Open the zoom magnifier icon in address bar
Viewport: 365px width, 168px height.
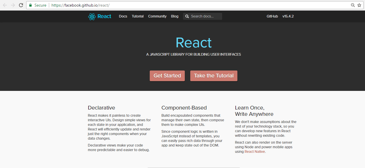(x=353, y=5)
